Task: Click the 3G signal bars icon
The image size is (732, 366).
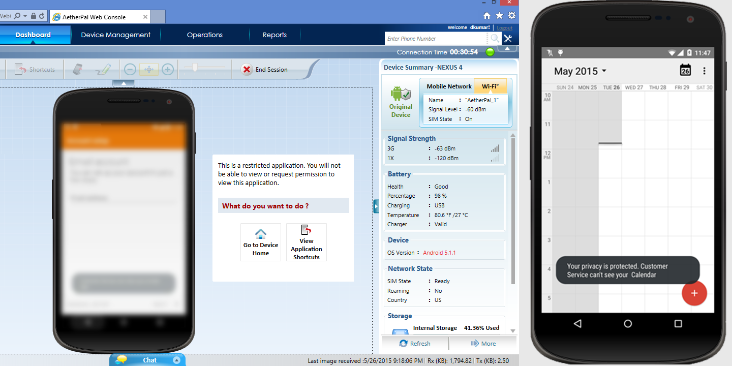Action: point(495,148)
